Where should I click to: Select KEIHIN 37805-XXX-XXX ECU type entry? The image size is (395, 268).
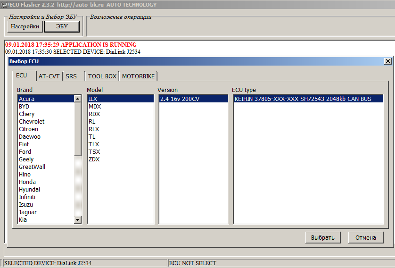click(x=308, y=99)
